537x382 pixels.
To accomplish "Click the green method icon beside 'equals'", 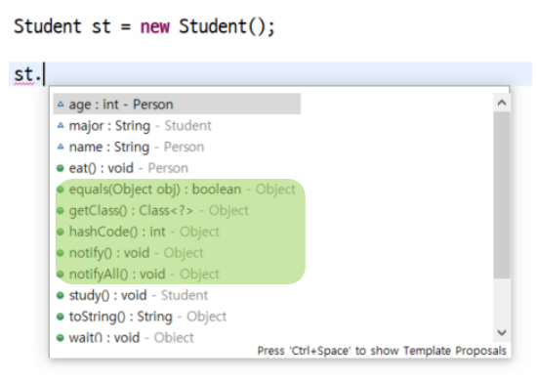I will point(61,190).
